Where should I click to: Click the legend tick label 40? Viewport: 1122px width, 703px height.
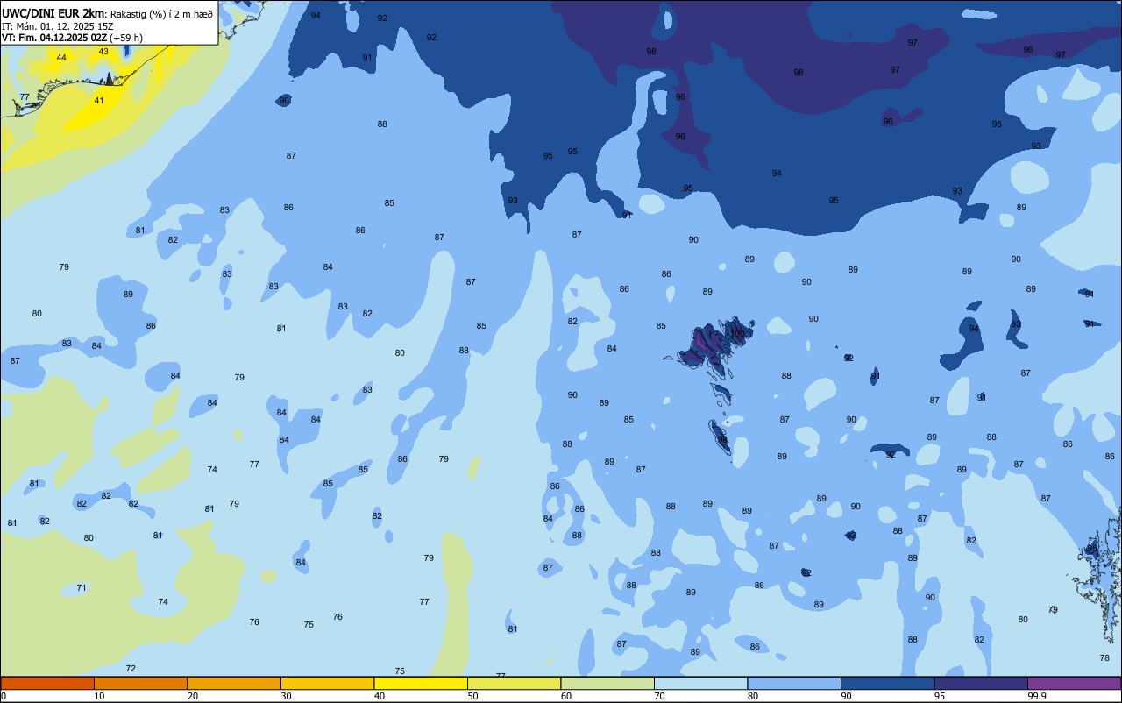coord(380,696)
